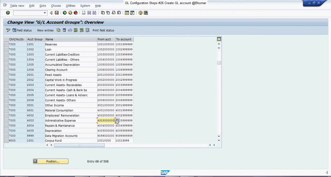Select row marker for Other Income

(6, 105)
